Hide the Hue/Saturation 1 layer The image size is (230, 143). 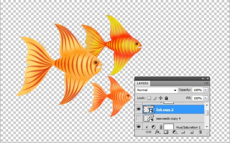pyautogui.click(x=139, y=127)
